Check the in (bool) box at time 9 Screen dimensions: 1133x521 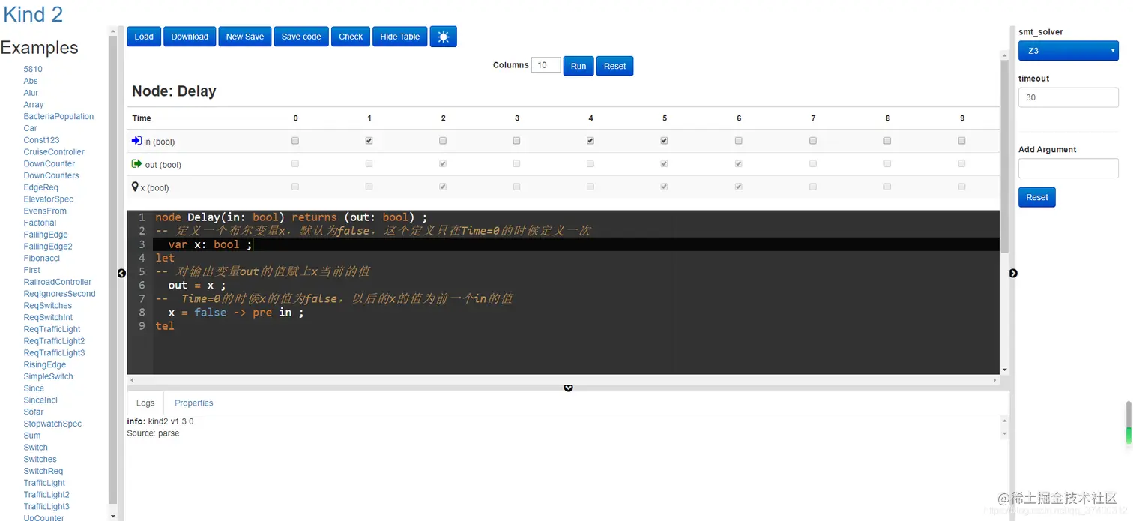[x=961, y=141]
